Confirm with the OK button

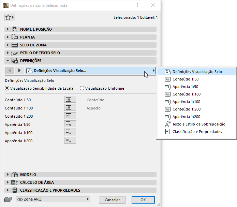[x=143, y=200]
